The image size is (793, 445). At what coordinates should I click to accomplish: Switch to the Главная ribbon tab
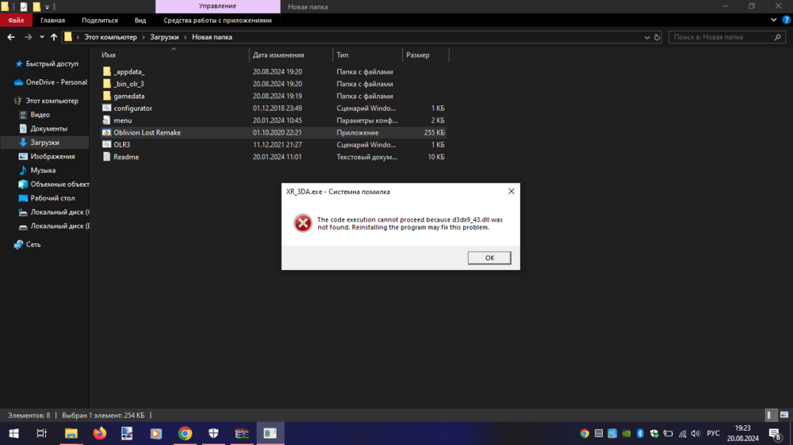point(52,21)
